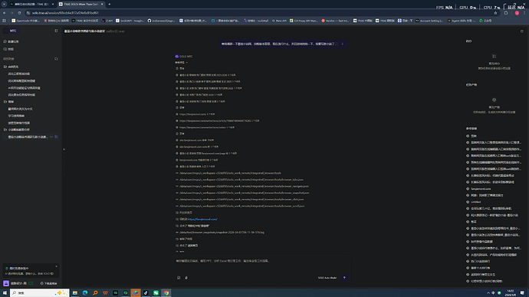The height and width of the screenshot is (297, 529).
Task: Open WeChat from the taskbar
Action: click(156, 292)
